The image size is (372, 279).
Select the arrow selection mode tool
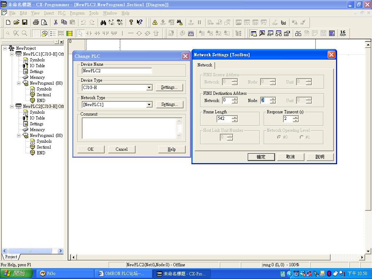pos(80,33)
